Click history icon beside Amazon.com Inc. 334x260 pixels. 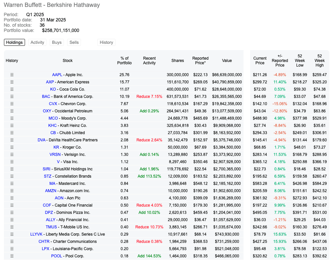(x=12, y=191)
